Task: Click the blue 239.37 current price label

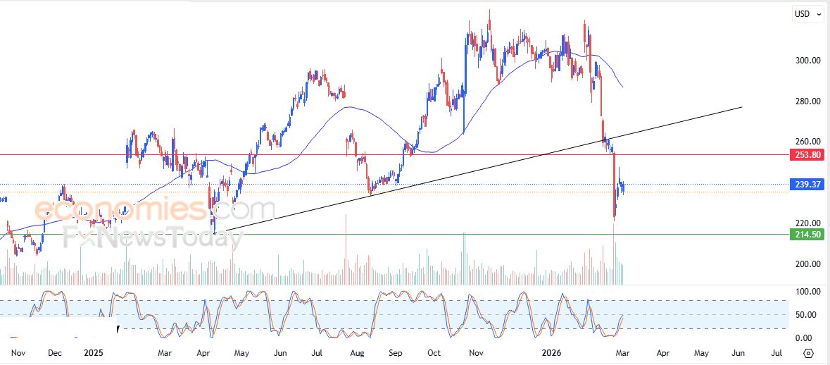Action: click(x=806, y=185)
